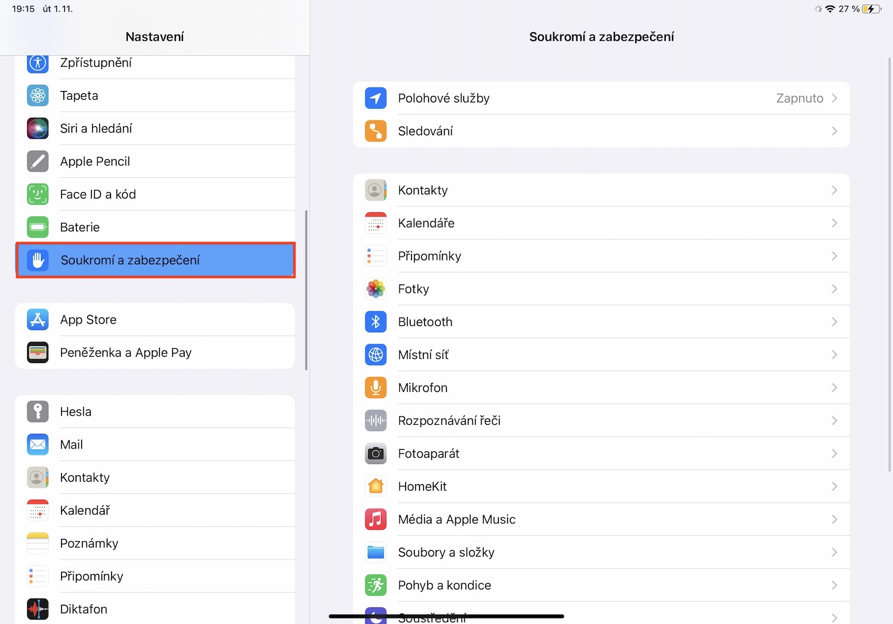
Task: Expand Fotky row chevron
Action: click(x=834, y=289)
